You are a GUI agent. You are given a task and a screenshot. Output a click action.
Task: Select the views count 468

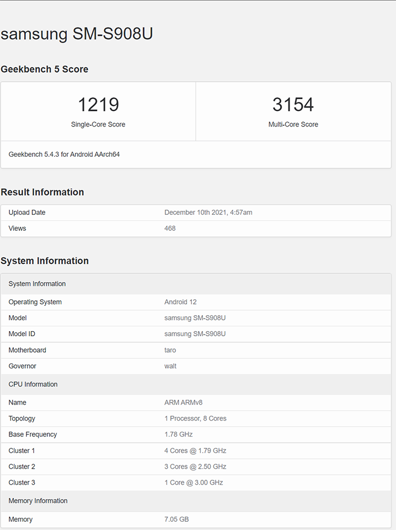pos(170,228)
